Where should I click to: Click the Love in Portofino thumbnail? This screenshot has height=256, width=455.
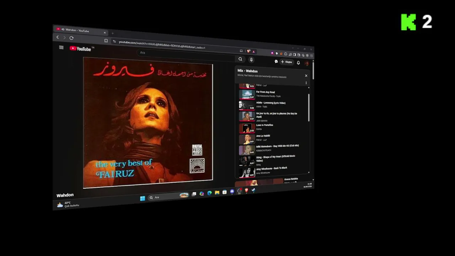pos(247,128)
